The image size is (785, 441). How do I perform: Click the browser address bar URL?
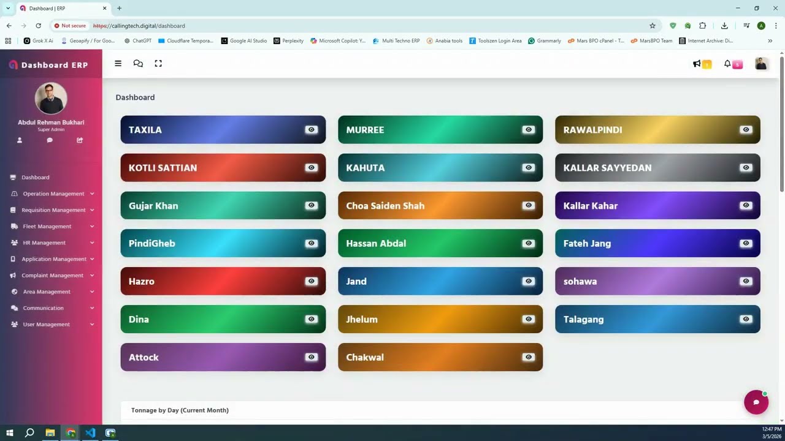click(x=139, y=26)
